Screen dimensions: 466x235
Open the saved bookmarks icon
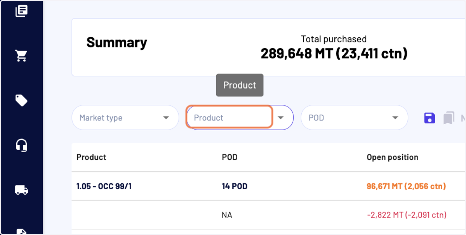tap(449, 118)
